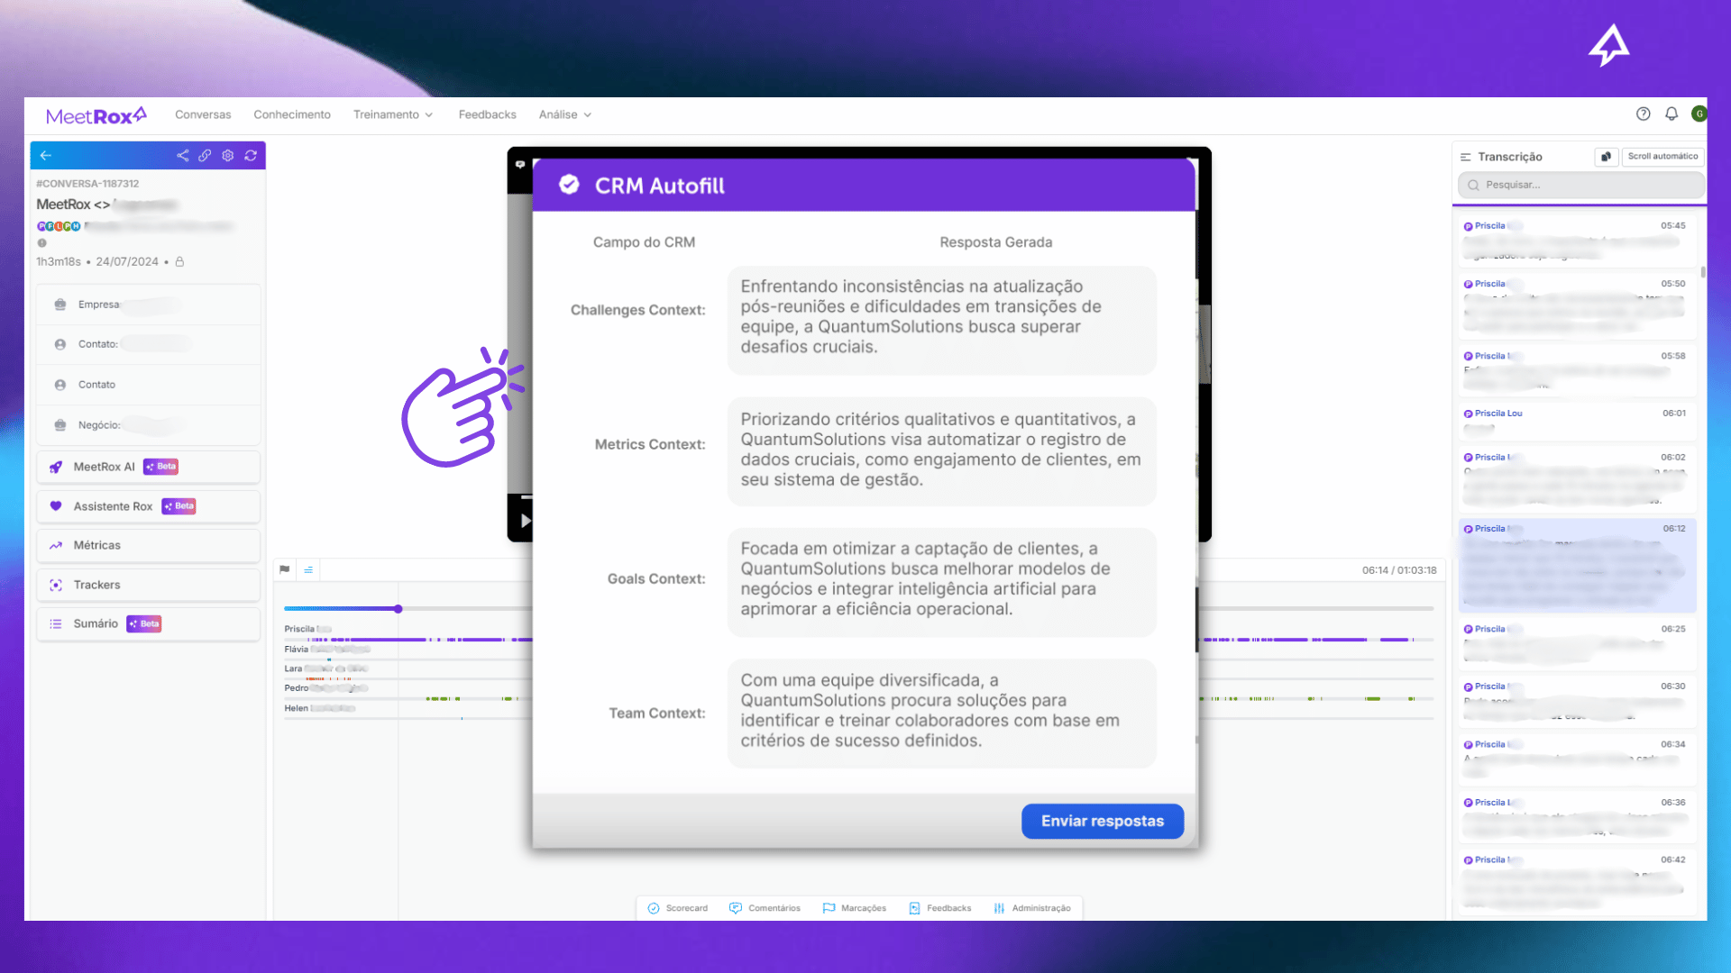Open Métricas with the chart icon
The image size is (1731, 973).
point(56,545)
